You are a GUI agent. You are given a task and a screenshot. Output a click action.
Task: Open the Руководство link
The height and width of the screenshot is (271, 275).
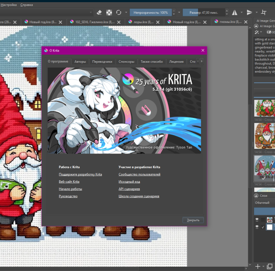68,196
